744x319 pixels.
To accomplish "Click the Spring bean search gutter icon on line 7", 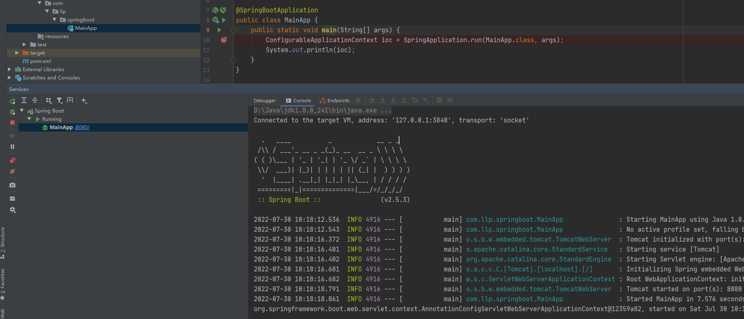I will point(215,10).
